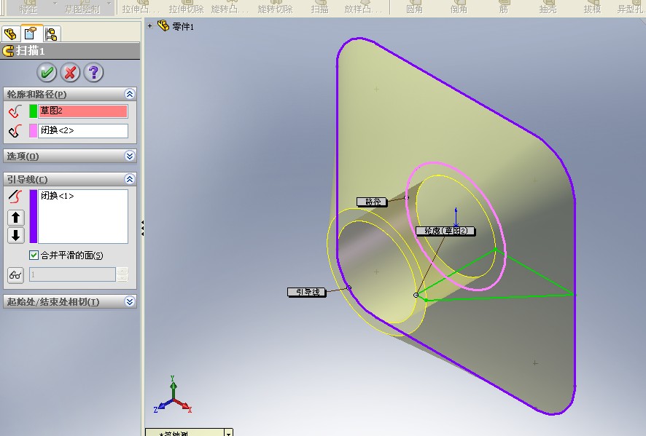Screen dimensions: 646x436
Task: Click the pink path color swatch
Action: tap(33, 131)
